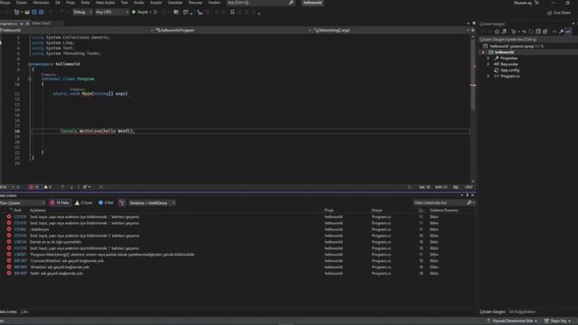Expand the Başvurular references node
The width and height of the screenshot is (578, 325).
(x=489, y=64)
